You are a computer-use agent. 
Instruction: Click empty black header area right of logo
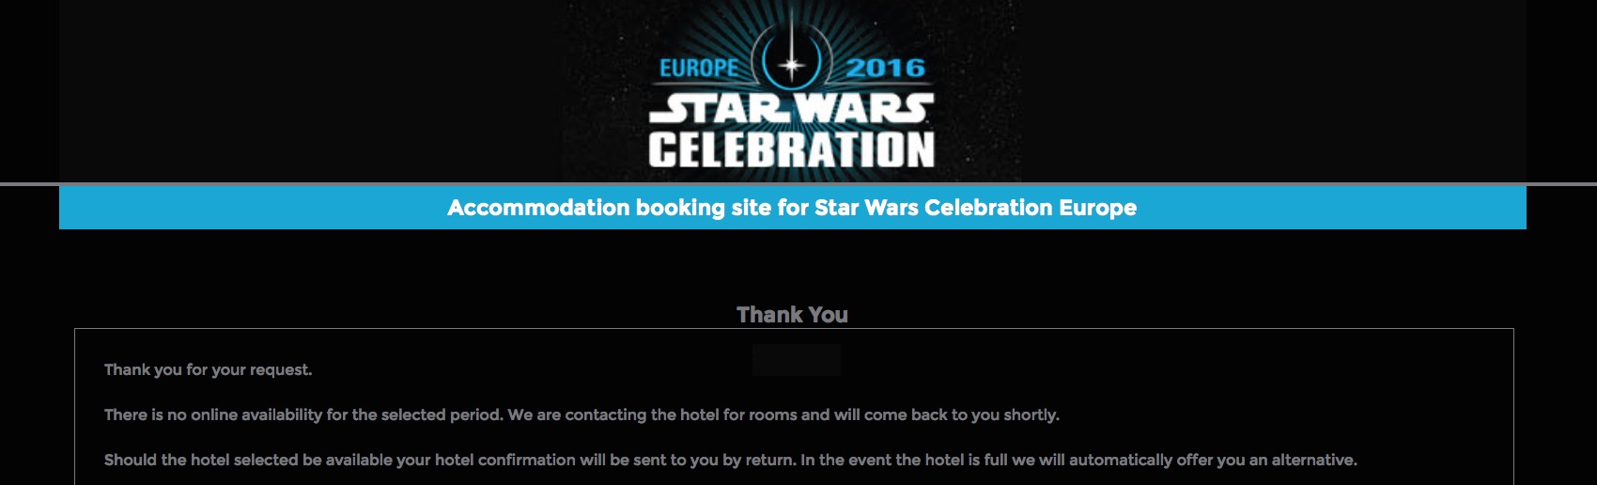[x=1274, y=90]
